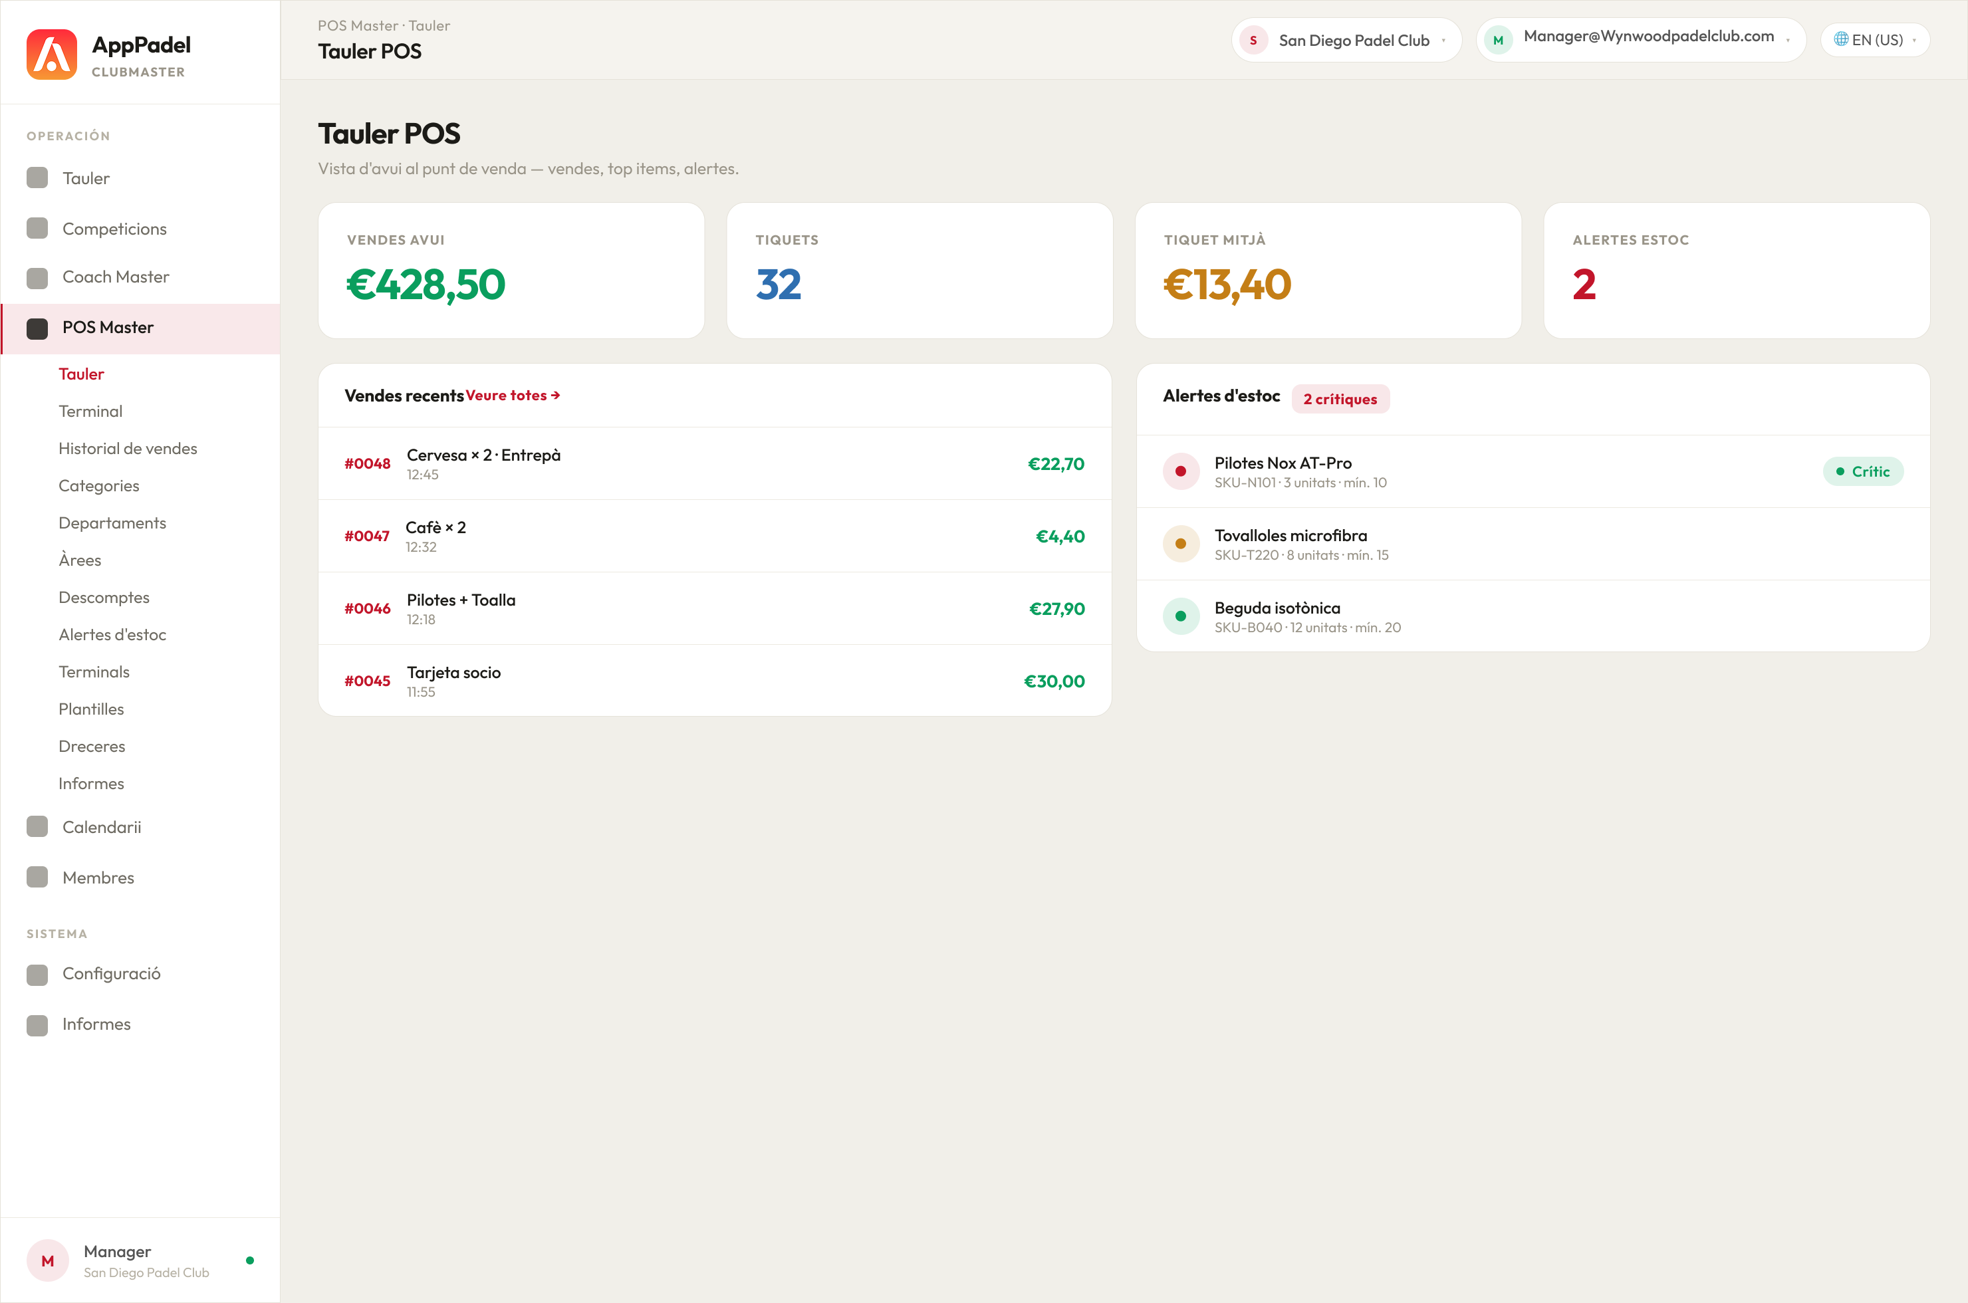Screen dimensions: 1968x1303
Task: Click the Vendes avui card
Action: pos(511,271)
